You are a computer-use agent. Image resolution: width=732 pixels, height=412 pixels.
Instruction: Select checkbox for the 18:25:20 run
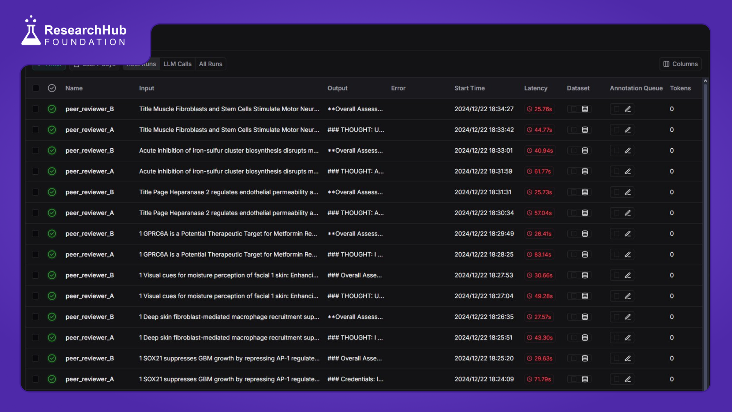(36, 359)
